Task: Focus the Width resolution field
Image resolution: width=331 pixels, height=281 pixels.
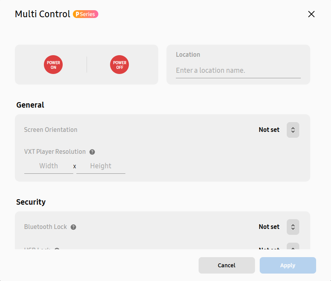Action: point(49,166)
